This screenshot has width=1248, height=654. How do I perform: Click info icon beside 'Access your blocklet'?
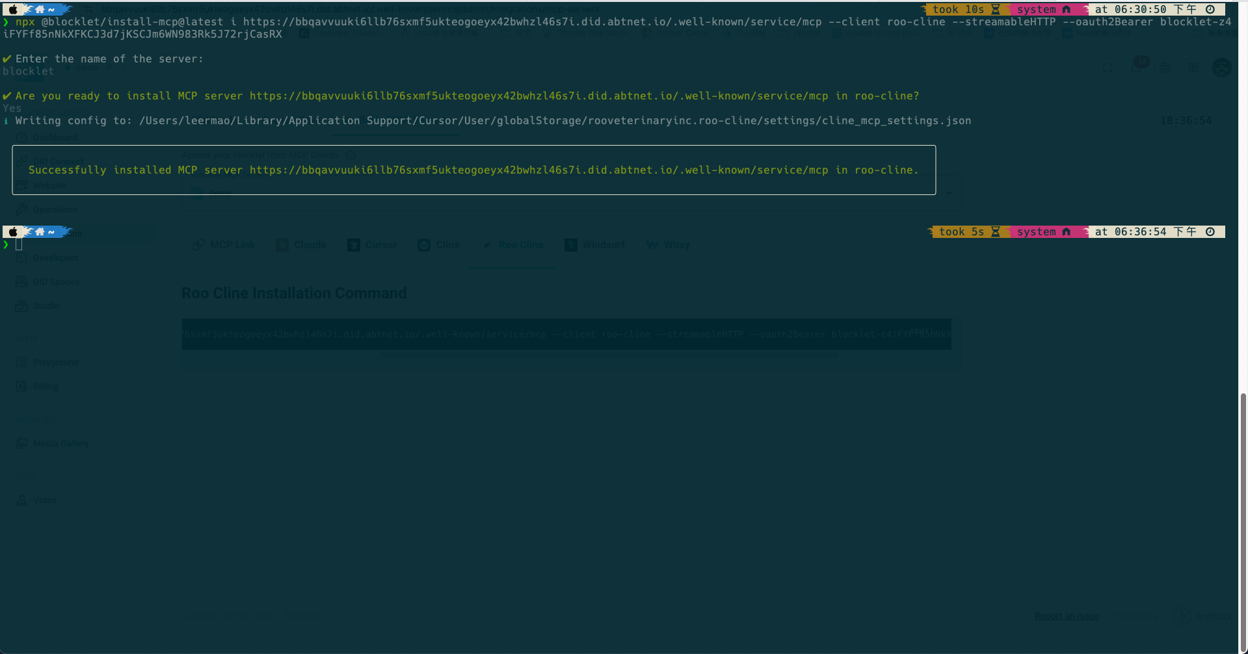tap(351, 155)
